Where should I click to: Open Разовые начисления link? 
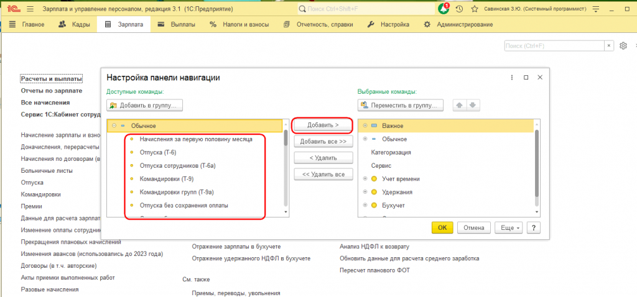click(50, 290)
